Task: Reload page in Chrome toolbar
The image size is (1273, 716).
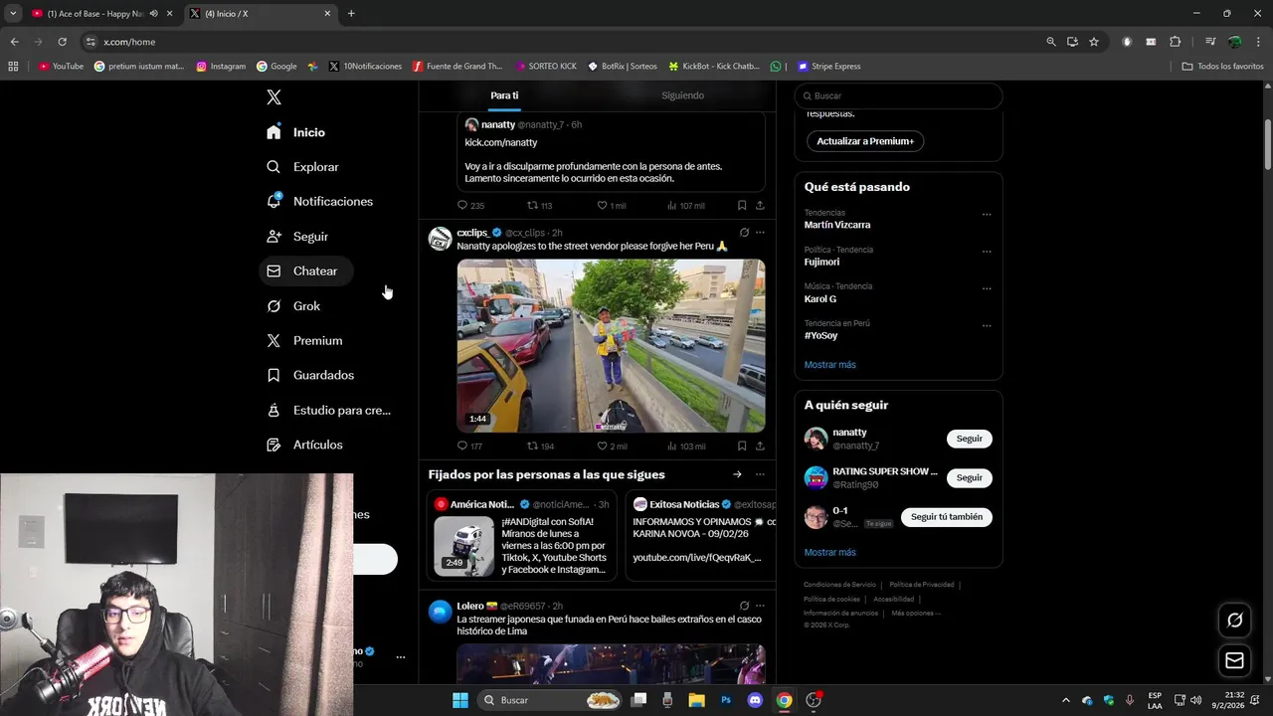Action: pyautogui.click(x=62, y=42)
